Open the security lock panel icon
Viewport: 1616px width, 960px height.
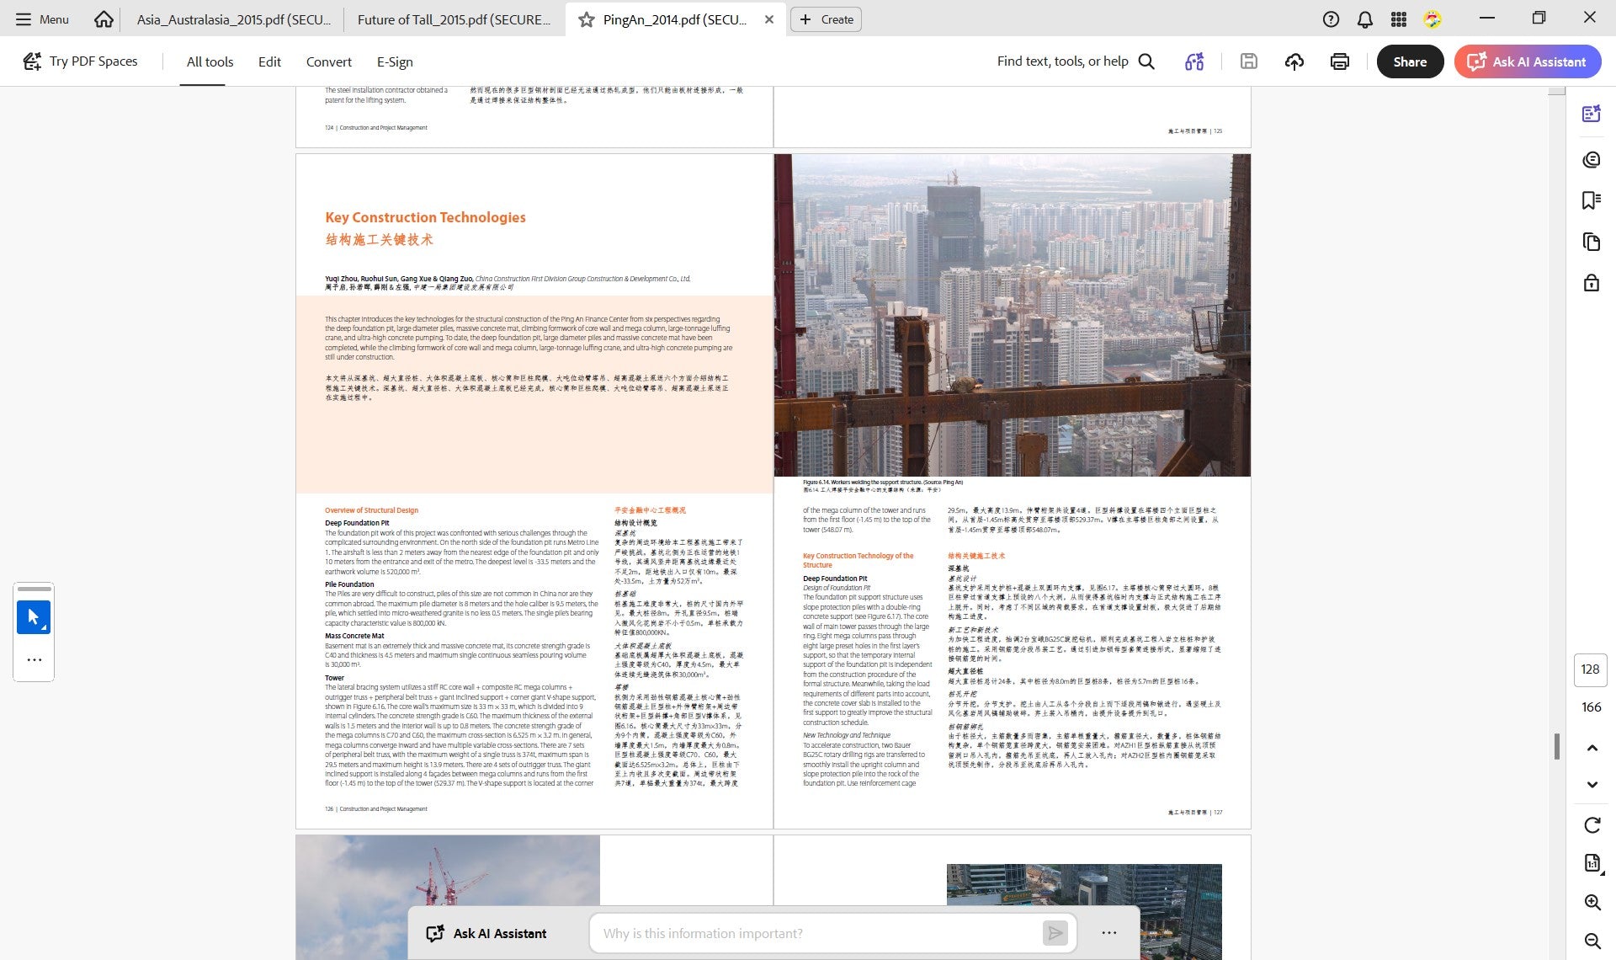click(x=1591, y=283)
